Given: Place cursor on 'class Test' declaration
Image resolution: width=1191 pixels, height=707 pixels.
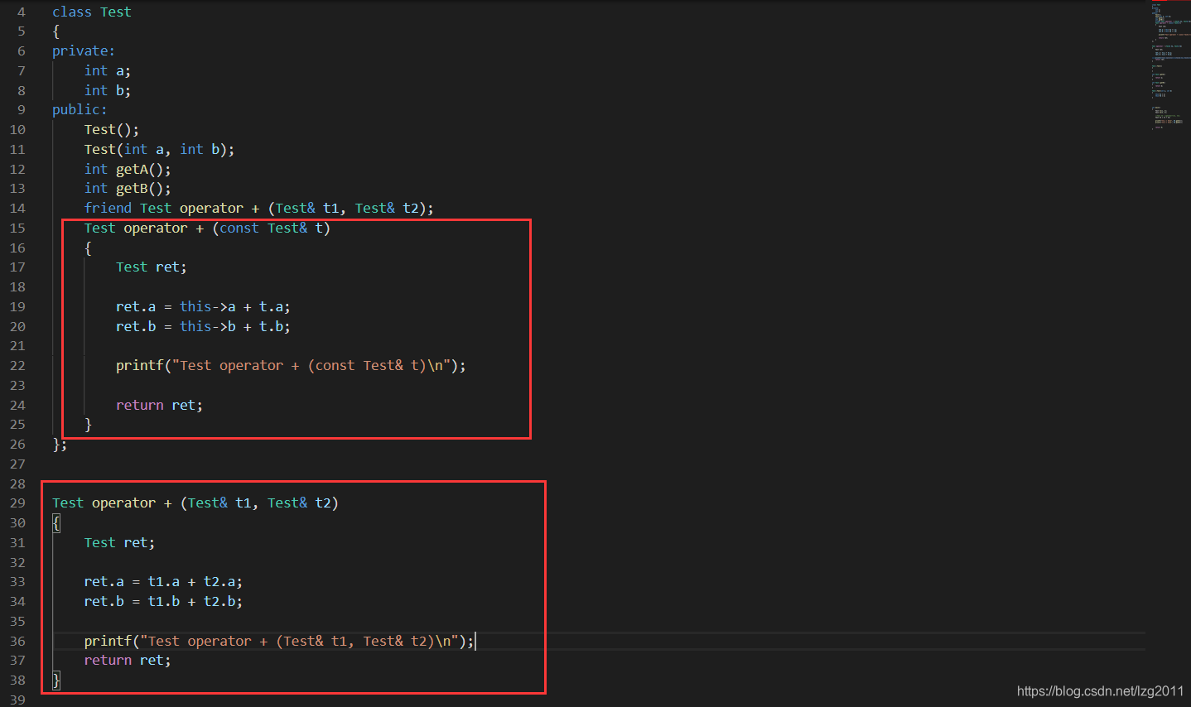Looking at the screenshot, I should pos(92,12).
